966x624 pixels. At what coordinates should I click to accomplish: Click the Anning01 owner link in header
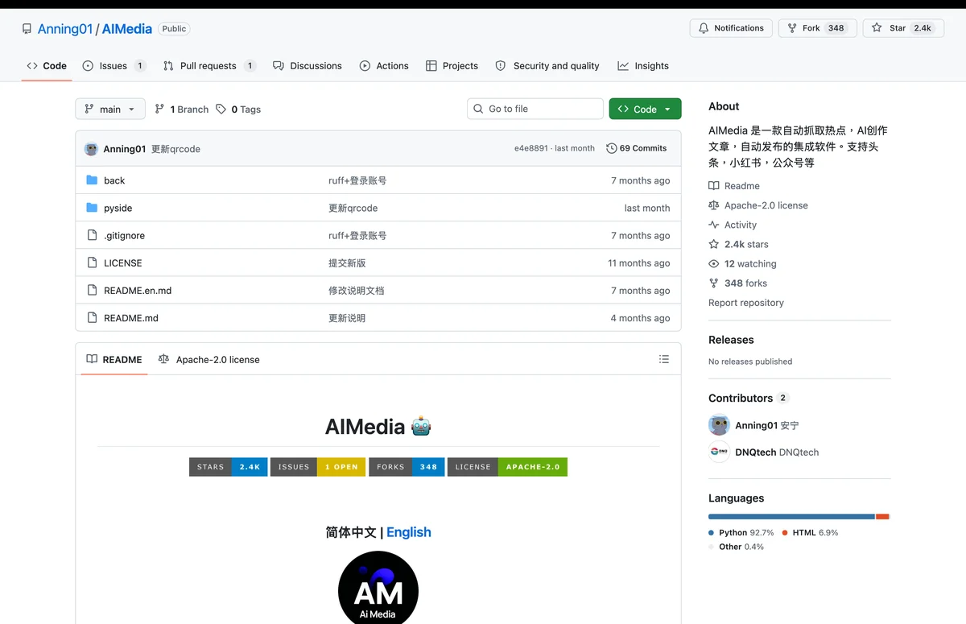[x=65, y=29]
